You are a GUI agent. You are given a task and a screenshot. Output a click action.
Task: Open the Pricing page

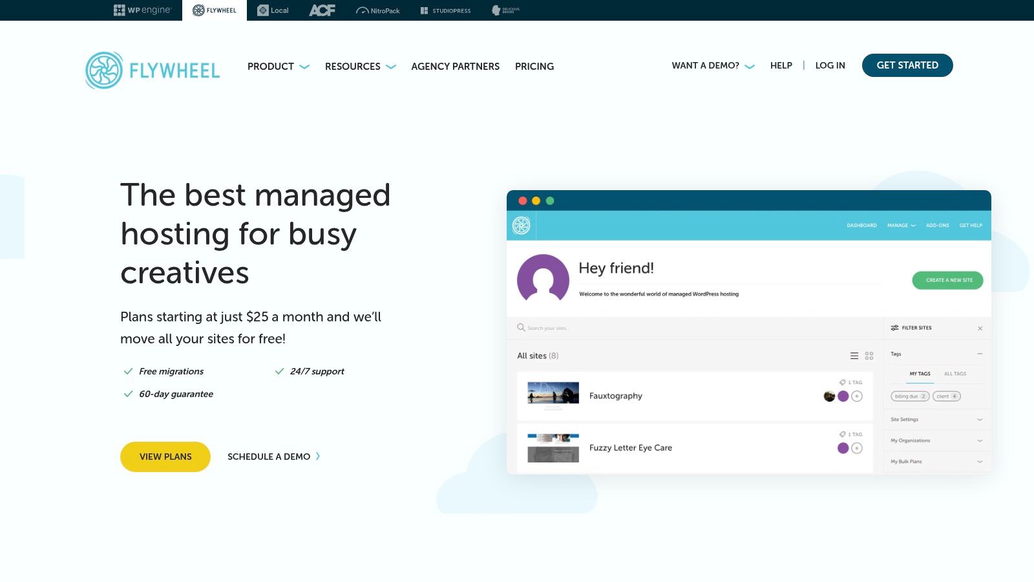(534, 67)
